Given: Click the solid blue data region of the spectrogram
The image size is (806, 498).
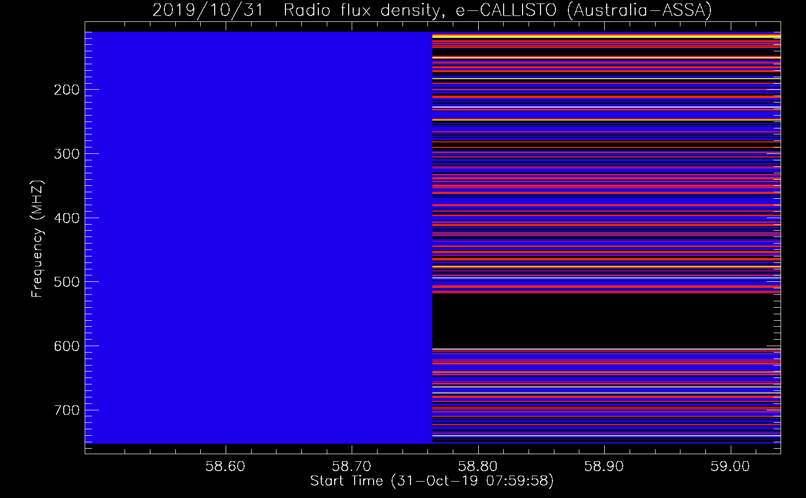Looking at the screenshot, I should tap(259, 238).
